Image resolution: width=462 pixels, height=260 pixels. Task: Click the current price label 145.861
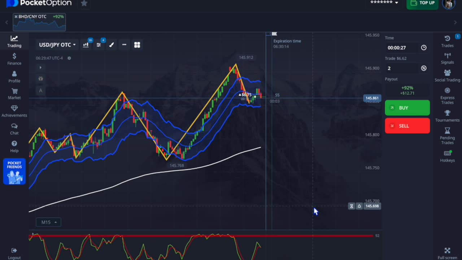tap(372, 98)
